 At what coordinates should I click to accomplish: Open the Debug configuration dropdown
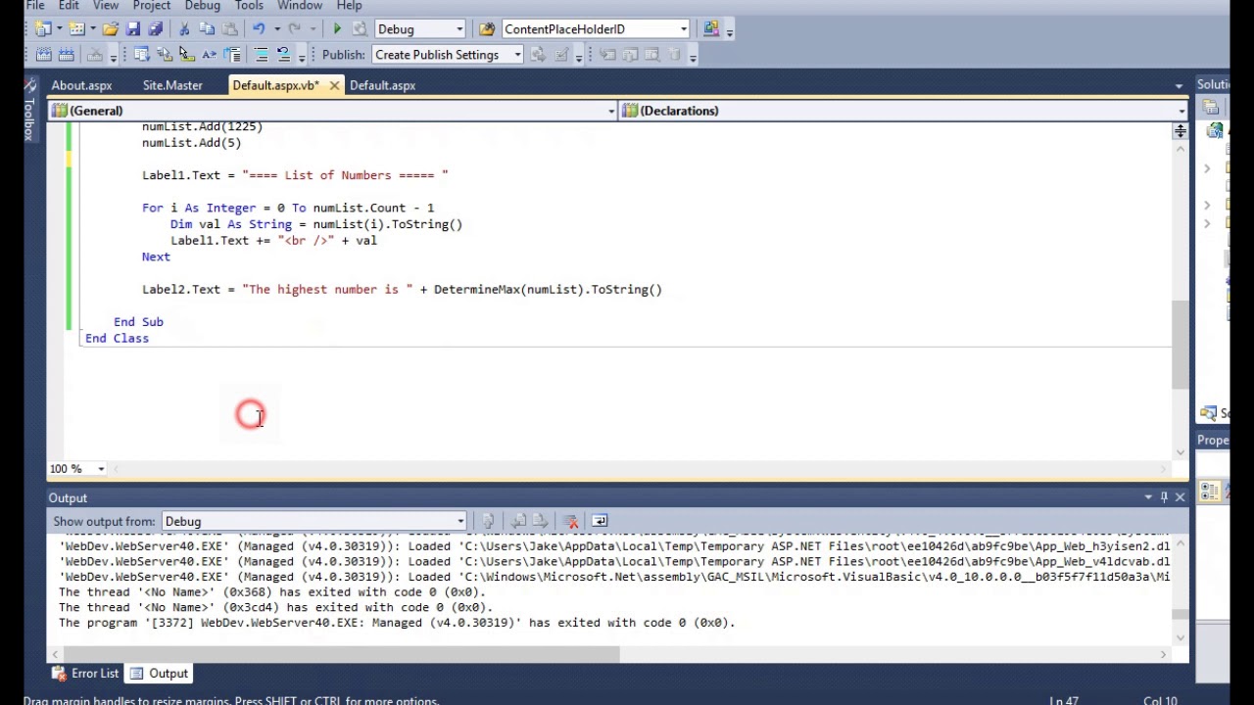459,29
